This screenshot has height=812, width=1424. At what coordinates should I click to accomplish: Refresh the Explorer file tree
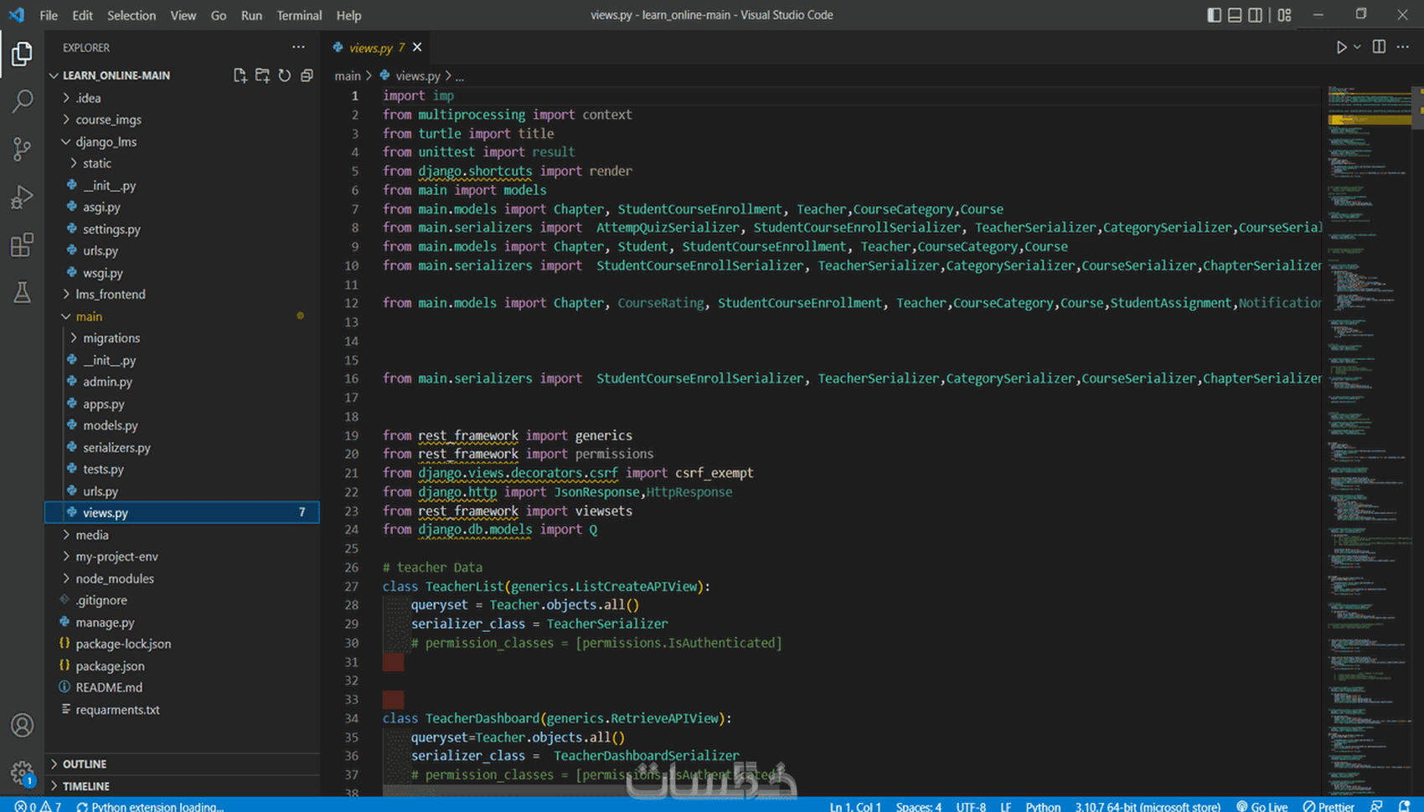coord(285,75)
